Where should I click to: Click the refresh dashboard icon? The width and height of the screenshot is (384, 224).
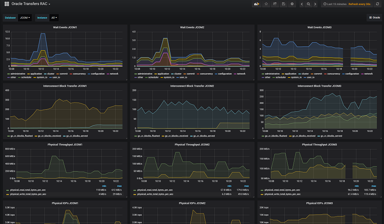click(378, 4)
